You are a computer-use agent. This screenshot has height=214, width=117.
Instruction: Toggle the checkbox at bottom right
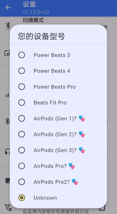(102, 208)
